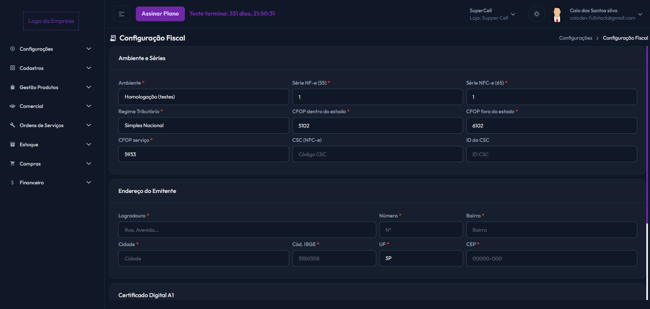
Task: Open the SuperCell store selector dropdown
Action: (x=492, y=14)
